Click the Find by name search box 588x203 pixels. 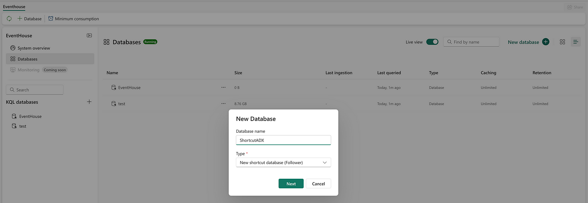point(471,42)
